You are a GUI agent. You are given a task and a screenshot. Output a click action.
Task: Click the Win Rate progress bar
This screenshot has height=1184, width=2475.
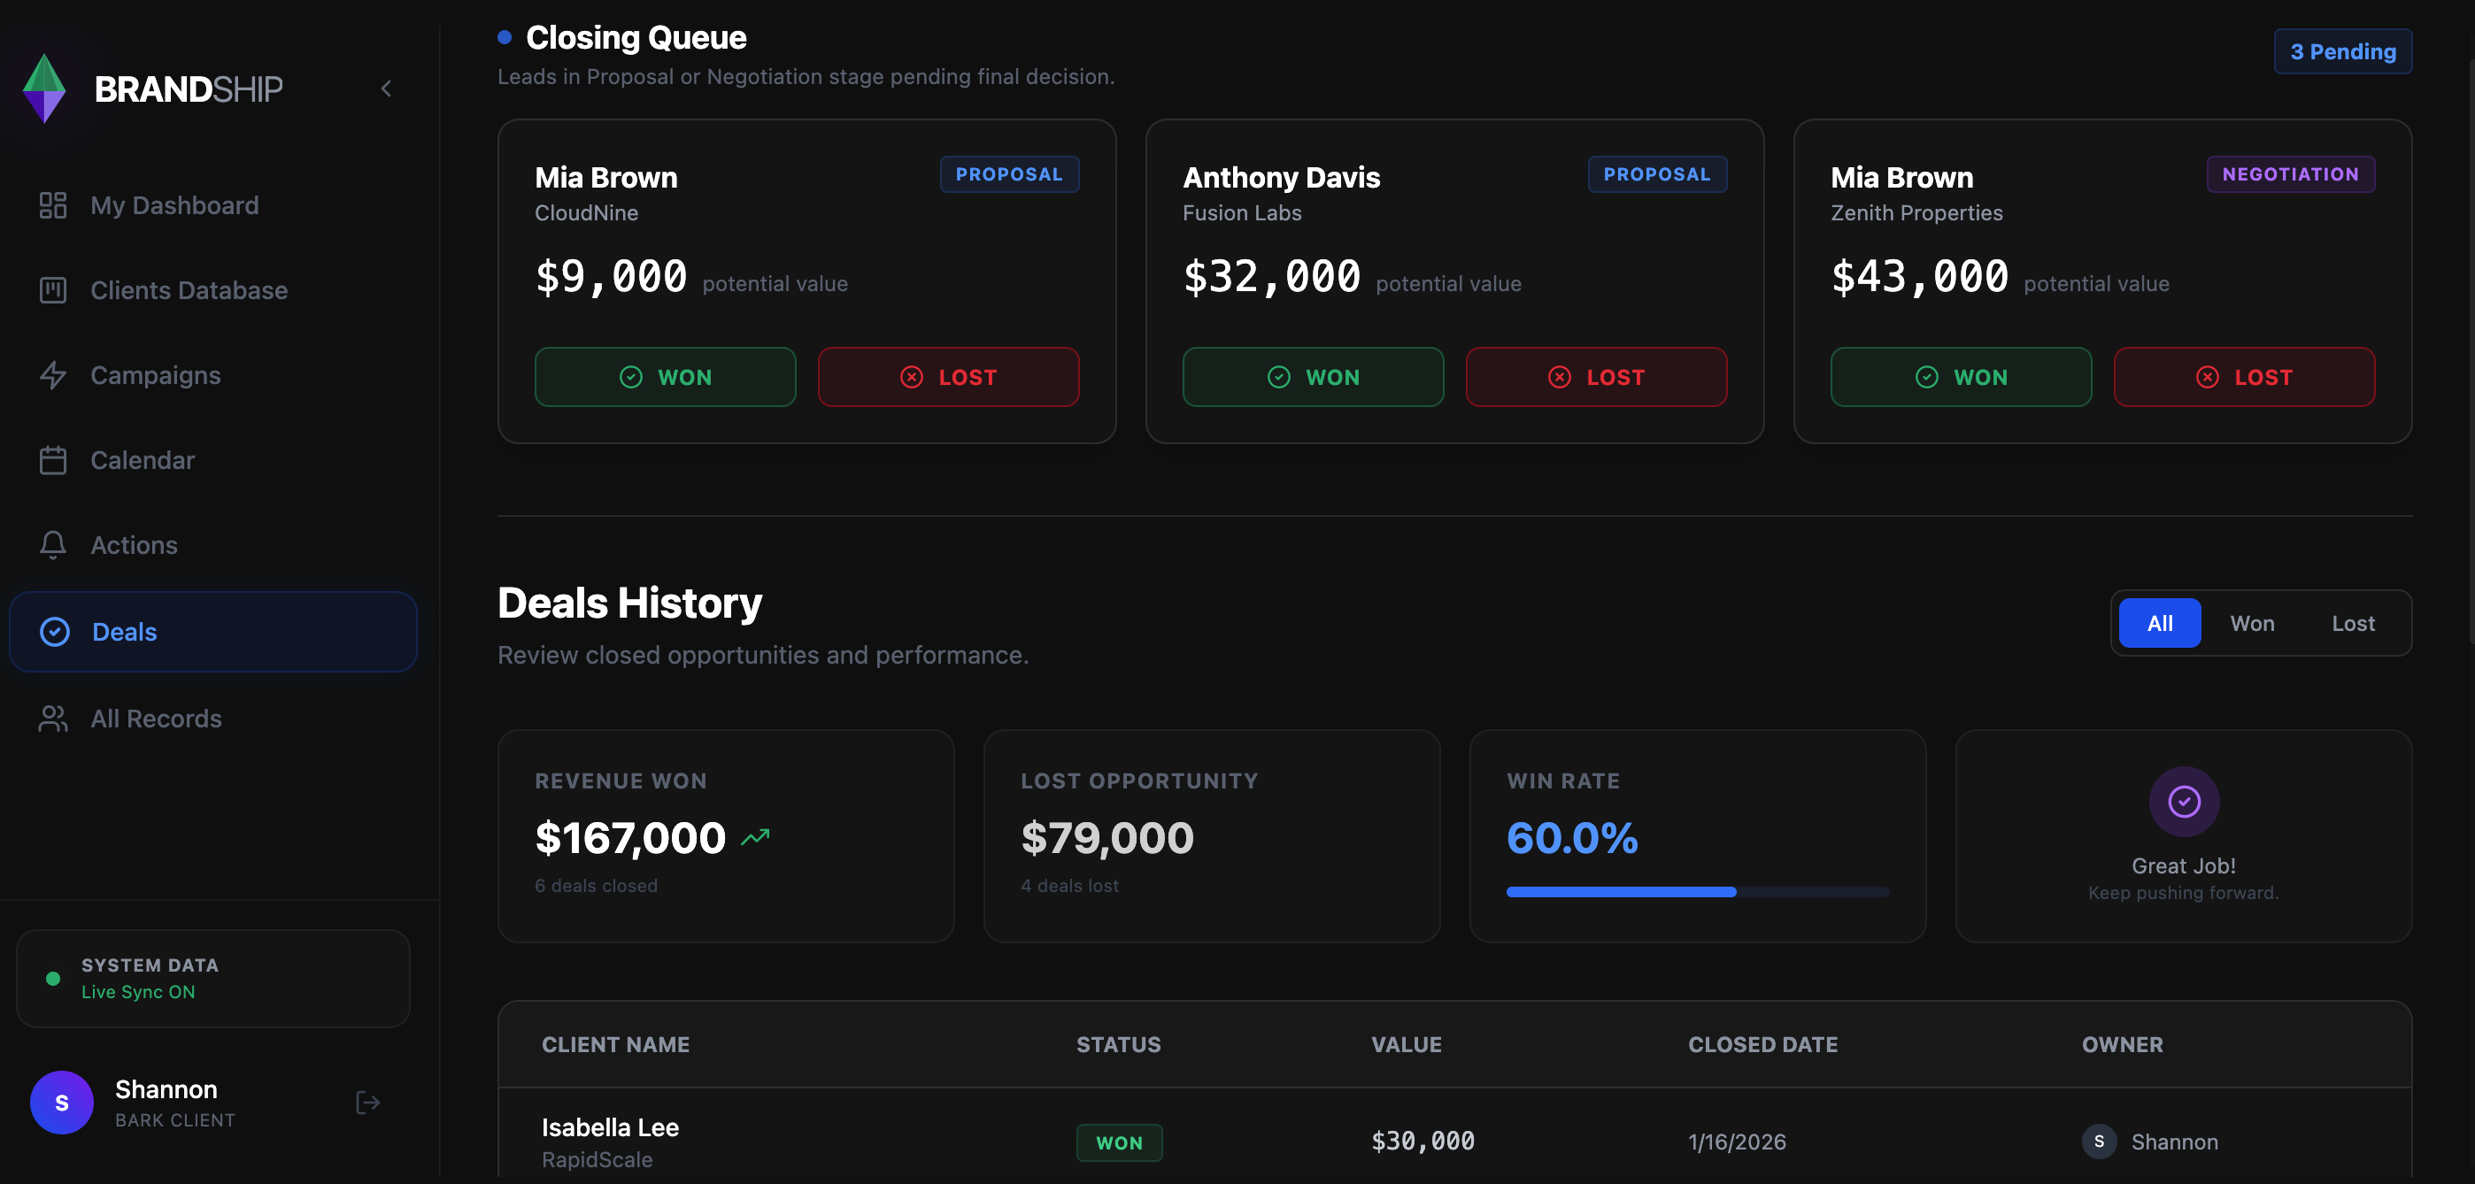(1697, 892)
